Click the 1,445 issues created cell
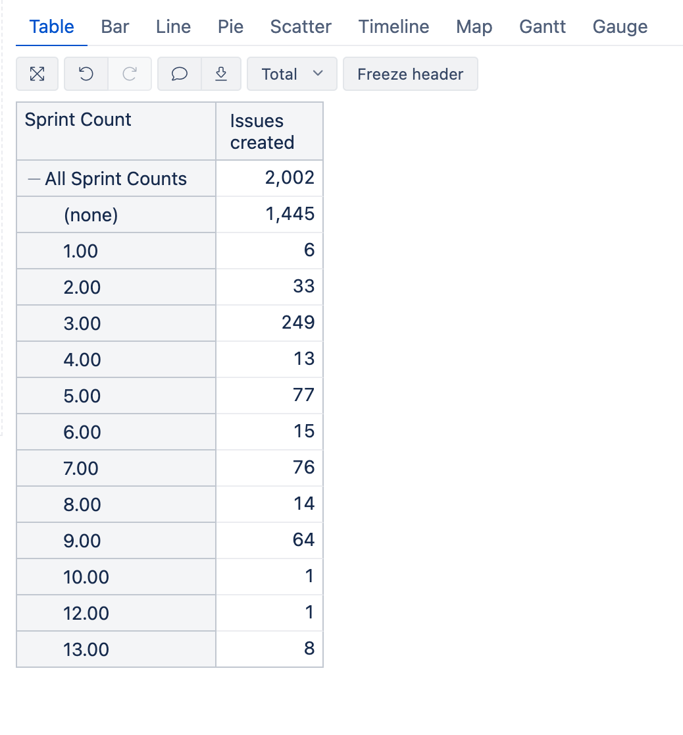Image resolution: width=683 pixels, height=735 pixels. click(269, 214)
